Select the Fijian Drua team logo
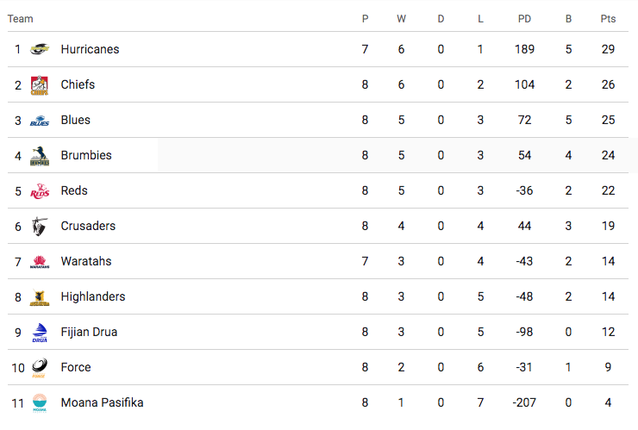 point(40,333)
